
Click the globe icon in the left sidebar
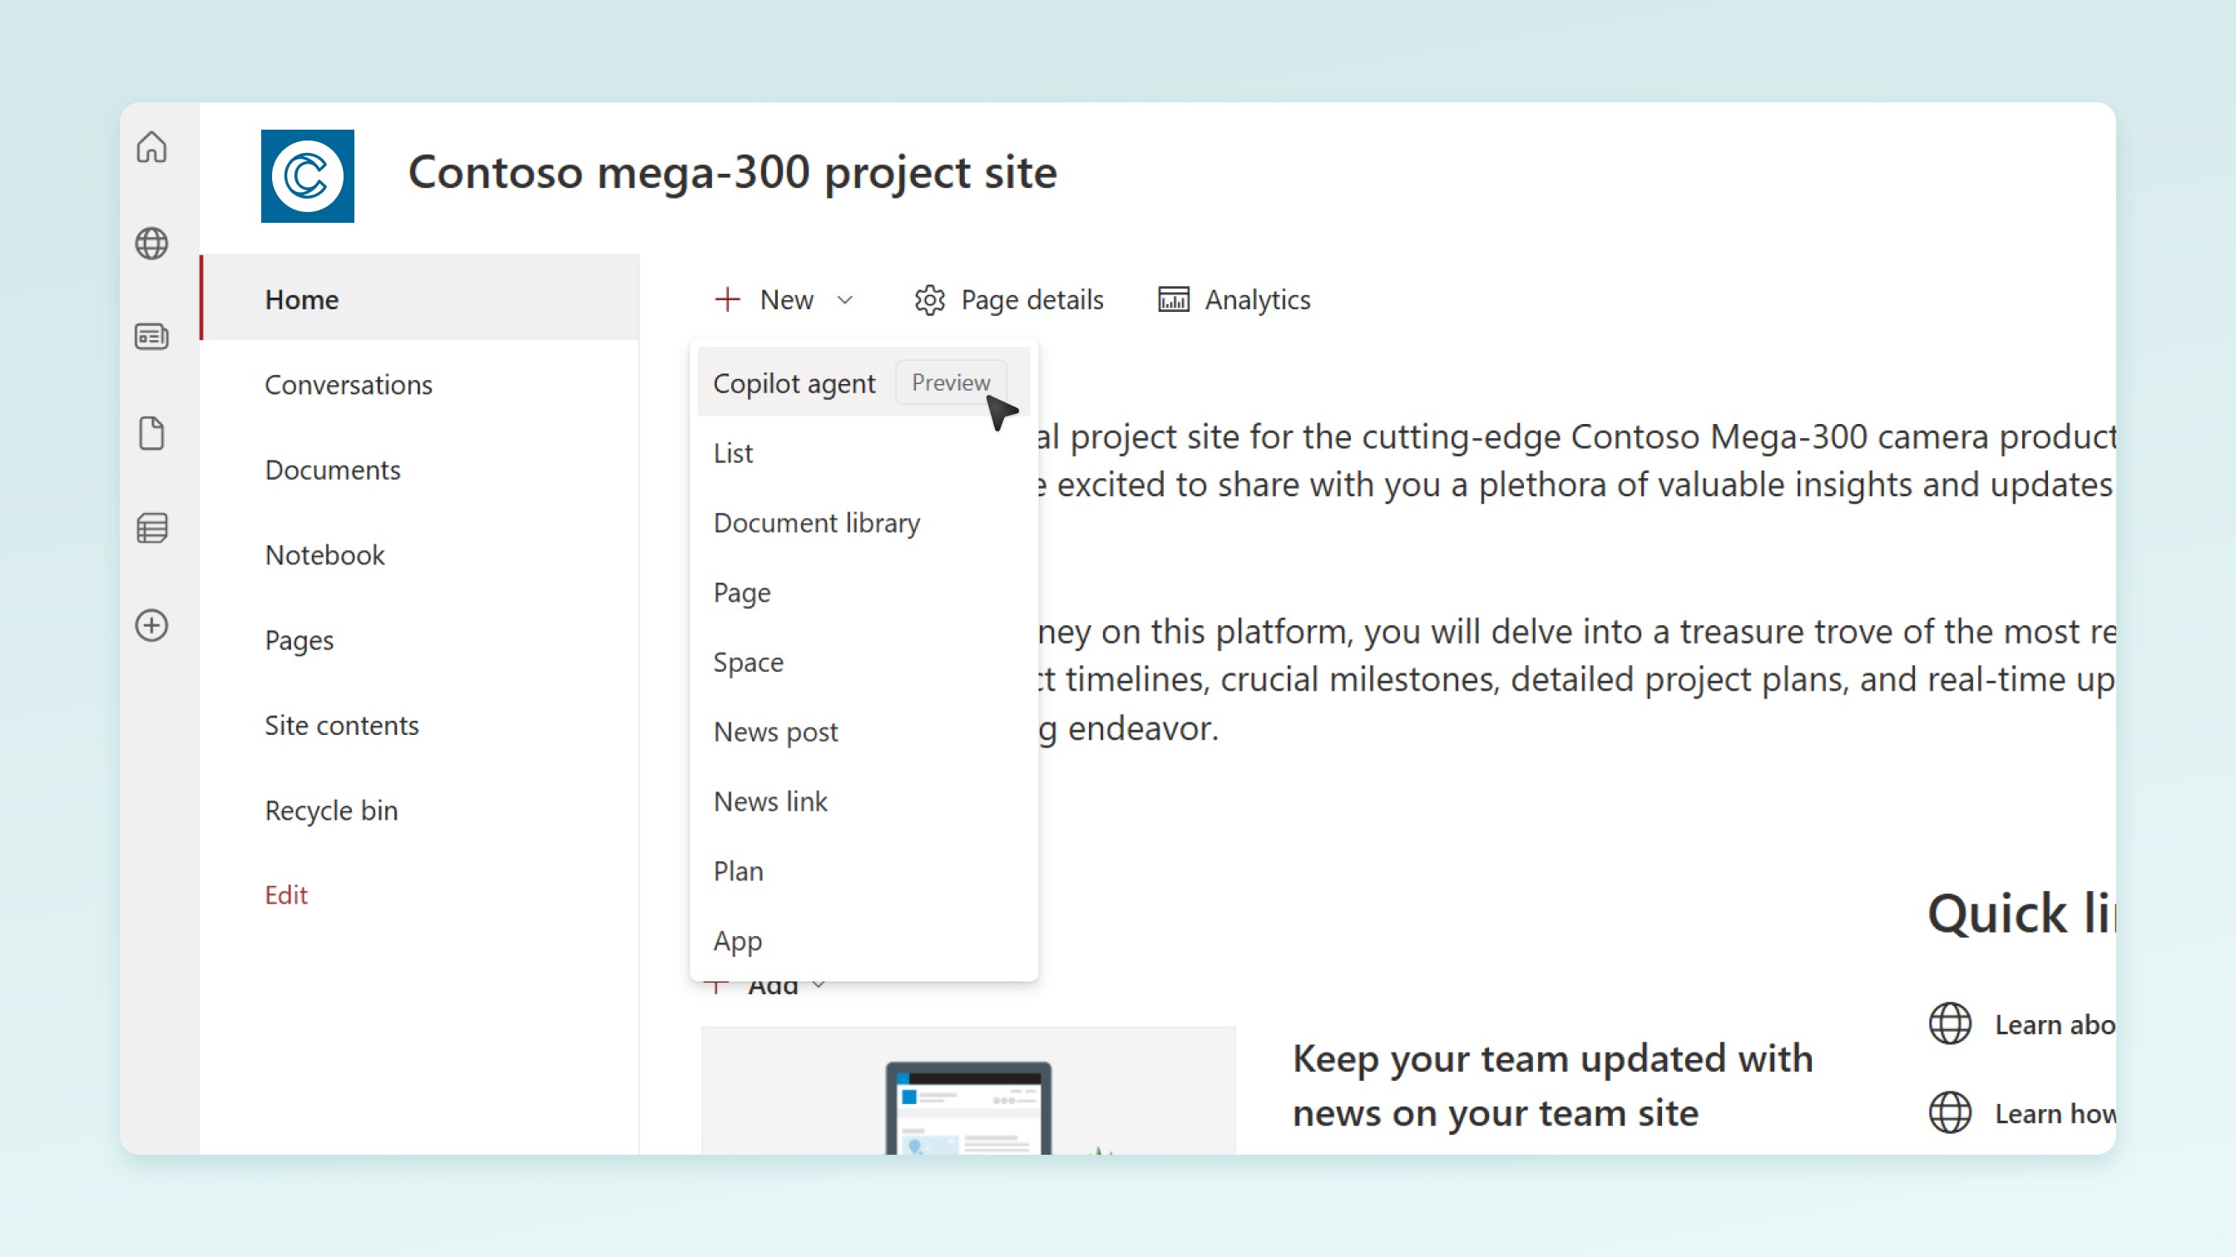click(151, 243)
